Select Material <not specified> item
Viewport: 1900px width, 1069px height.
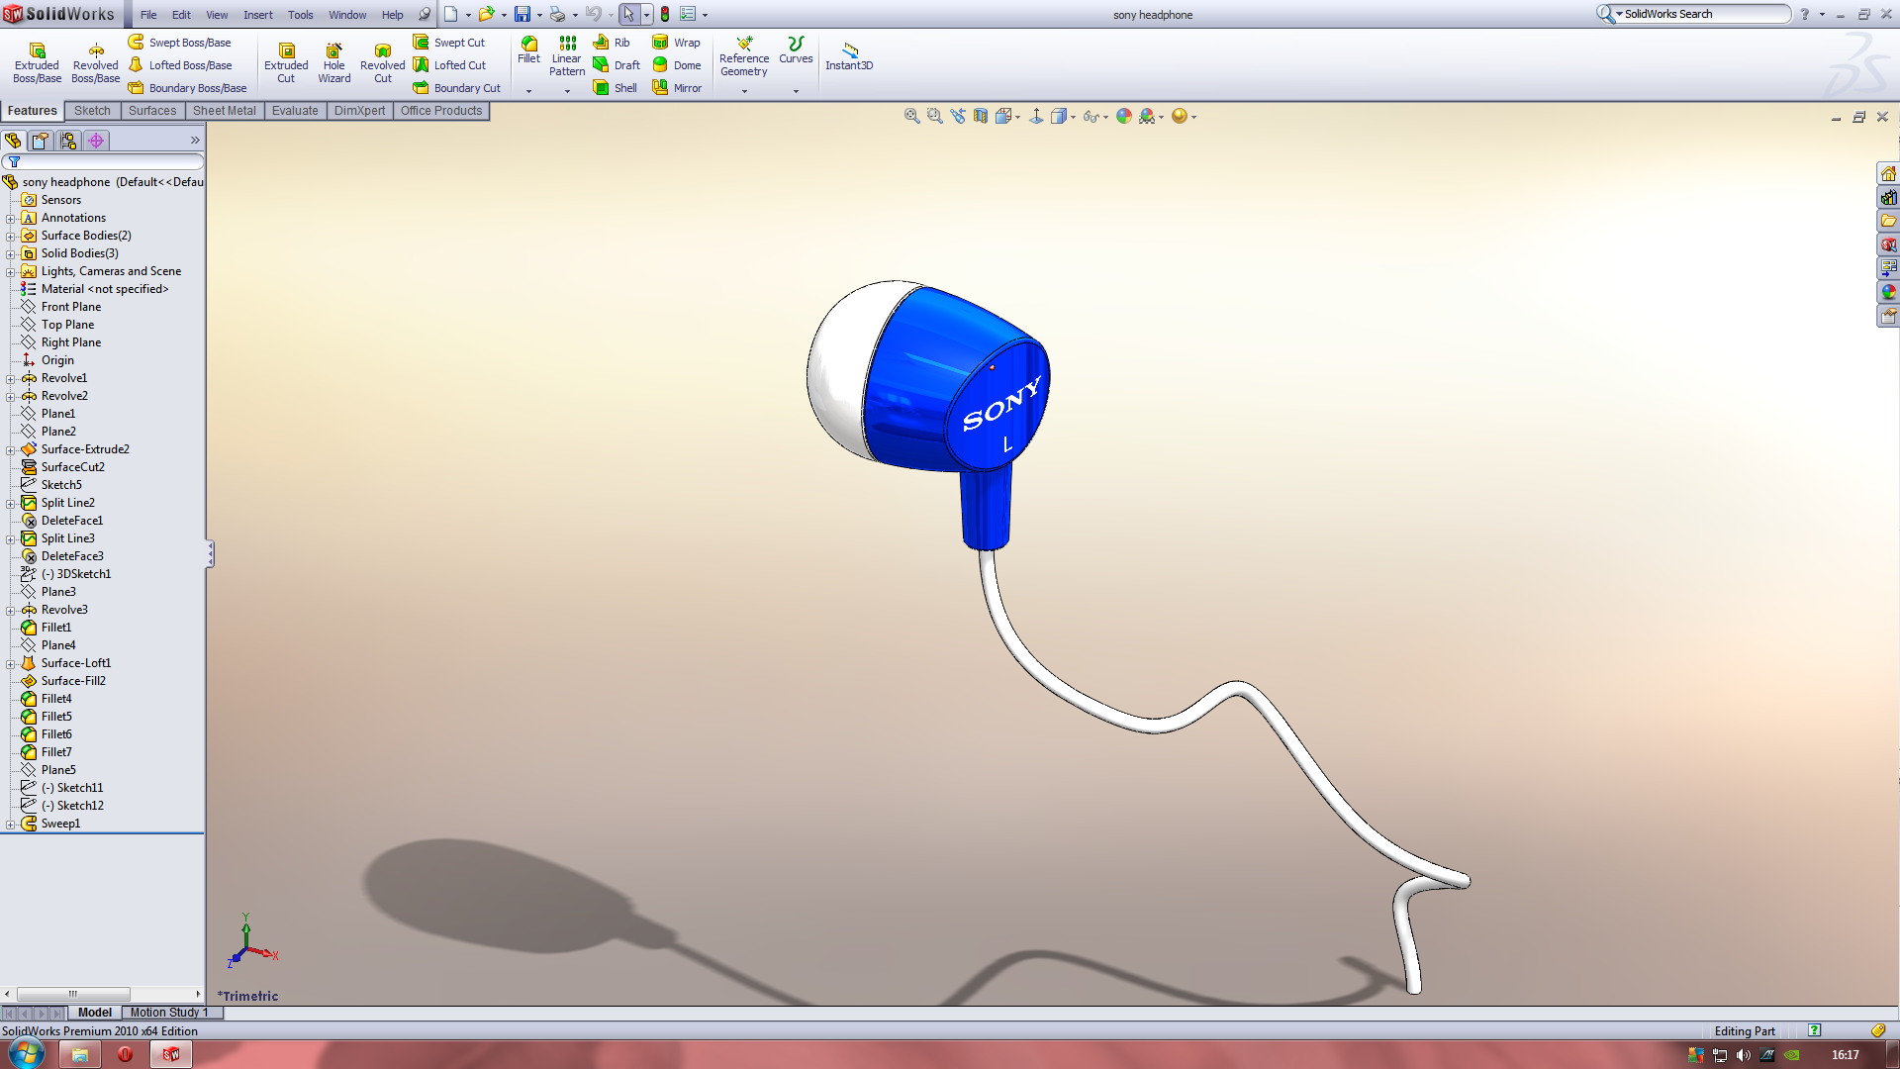tap(105, 289)
